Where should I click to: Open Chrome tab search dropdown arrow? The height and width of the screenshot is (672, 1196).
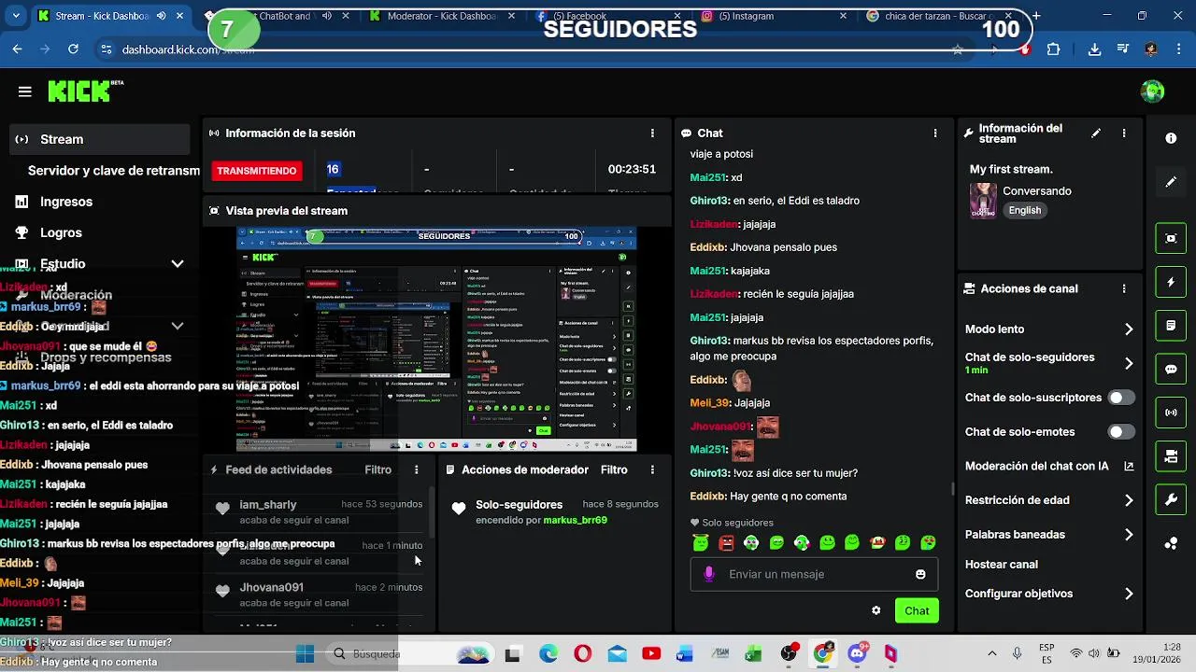[x=17, y=16]
